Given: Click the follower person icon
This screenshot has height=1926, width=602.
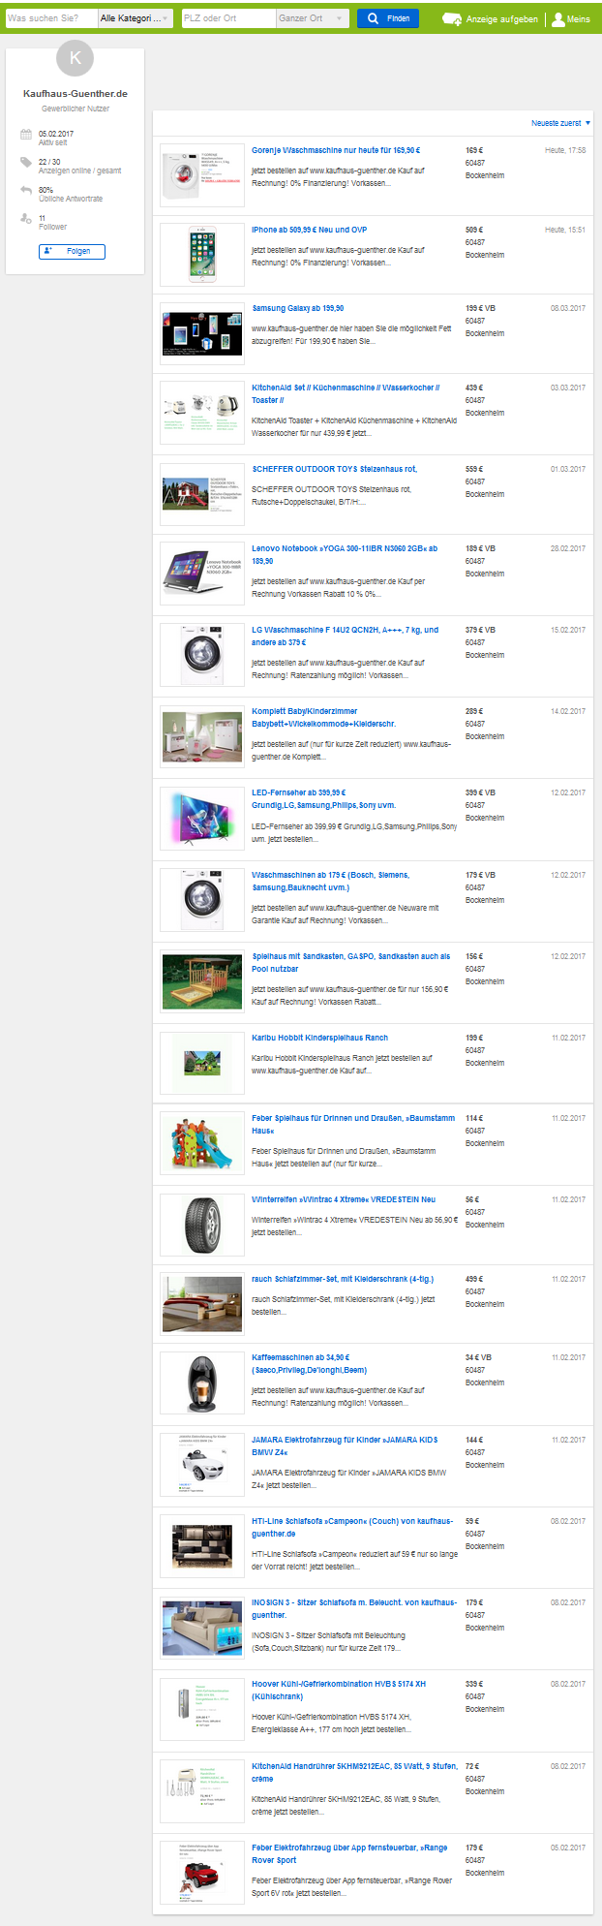Looking at the screenshot, I should [x=26, y=218].
